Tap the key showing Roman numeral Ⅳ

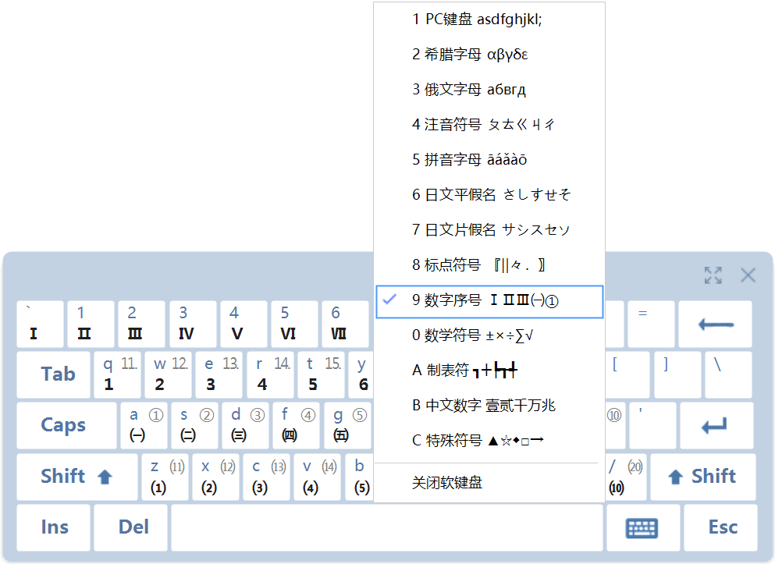click(193, 324)
